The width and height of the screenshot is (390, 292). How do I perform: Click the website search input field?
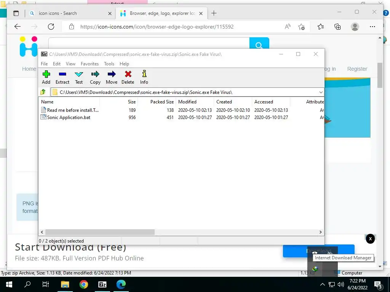point(149,43)
